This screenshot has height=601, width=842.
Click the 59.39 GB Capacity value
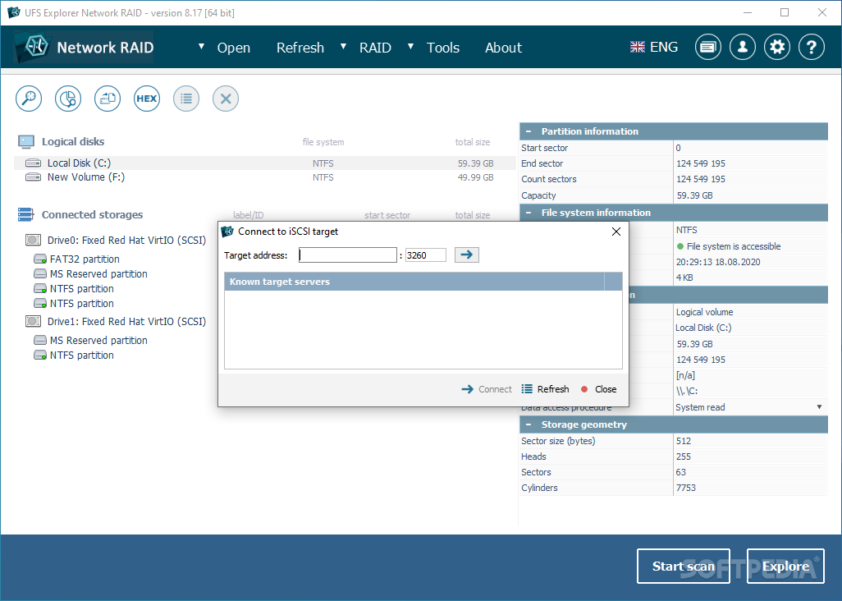(694, 195)
